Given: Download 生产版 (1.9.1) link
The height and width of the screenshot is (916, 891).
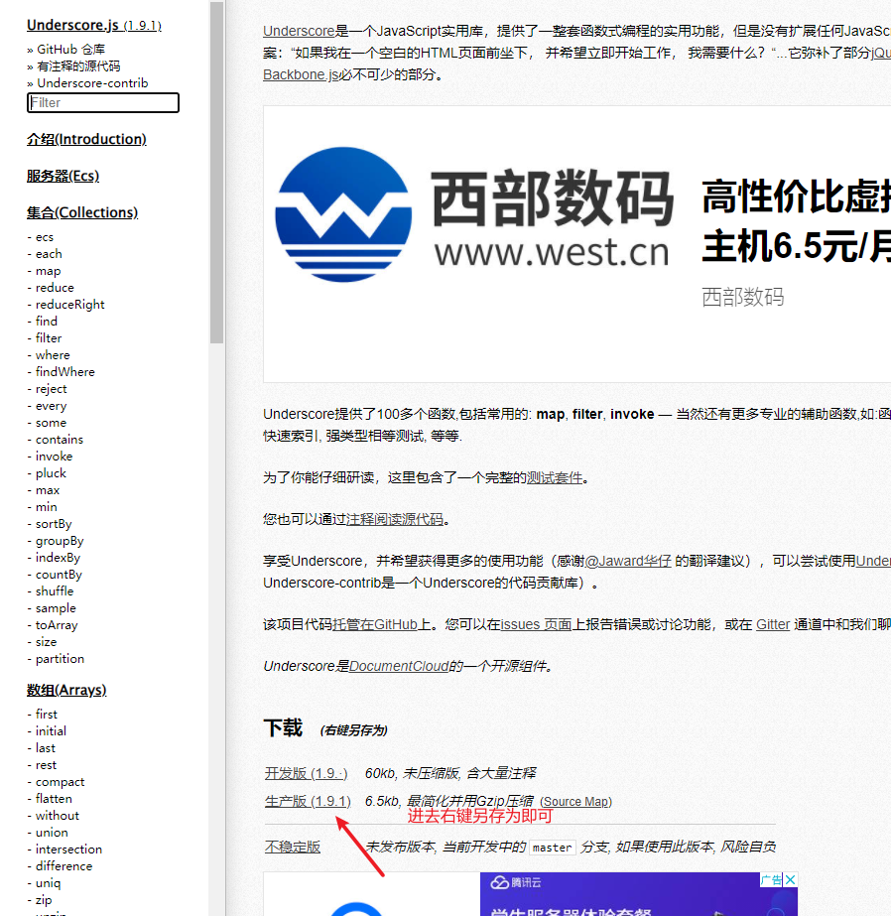Looking at the screenshot, I should [x=308, y=802].
